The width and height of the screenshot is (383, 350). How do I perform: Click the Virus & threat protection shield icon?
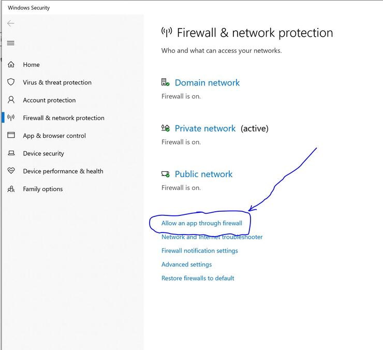pos(11,82)
